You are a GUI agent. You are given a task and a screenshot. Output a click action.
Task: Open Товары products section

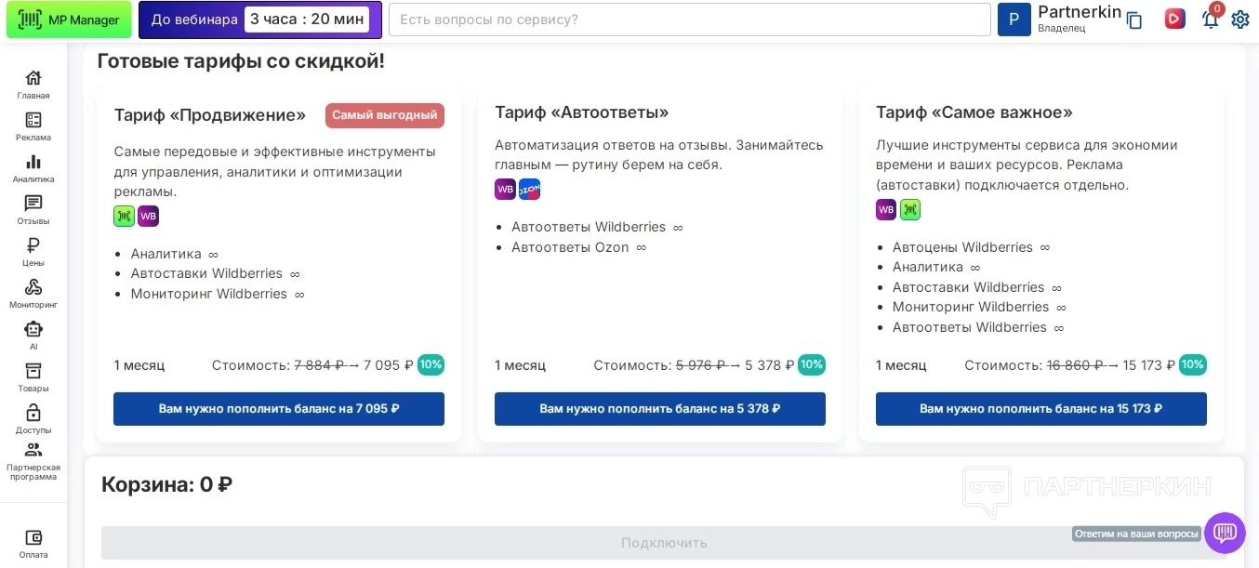pos(33,376)
